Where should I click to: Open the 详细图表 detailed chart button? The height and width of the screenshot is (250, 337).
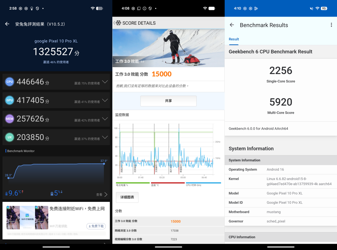click(127, 197)
